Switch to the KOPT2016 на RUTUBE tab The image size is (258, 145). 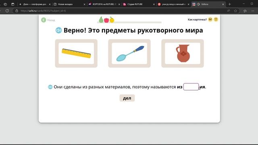[104, 4]
